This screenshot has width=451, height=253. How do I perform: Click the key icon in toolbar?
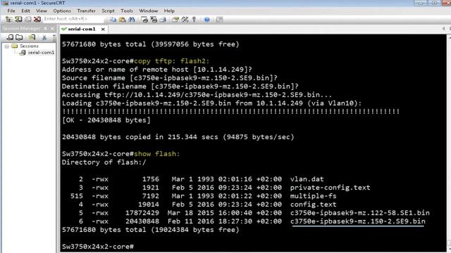coord(194,19)
